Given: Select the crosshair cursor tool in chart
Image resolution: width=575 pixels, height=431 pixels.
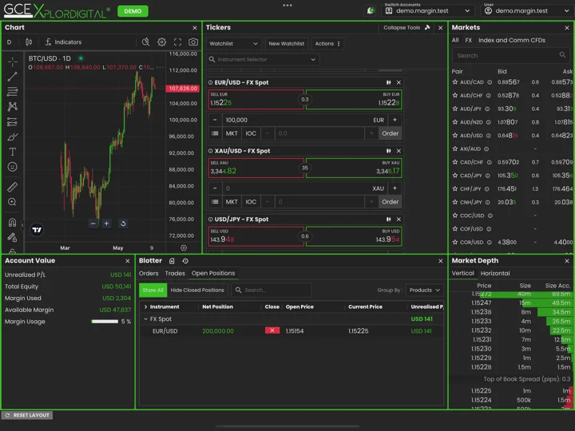Looking at the screenshot, I should 13,61.
